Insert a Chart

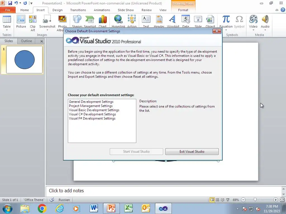[x=103, y=21]
